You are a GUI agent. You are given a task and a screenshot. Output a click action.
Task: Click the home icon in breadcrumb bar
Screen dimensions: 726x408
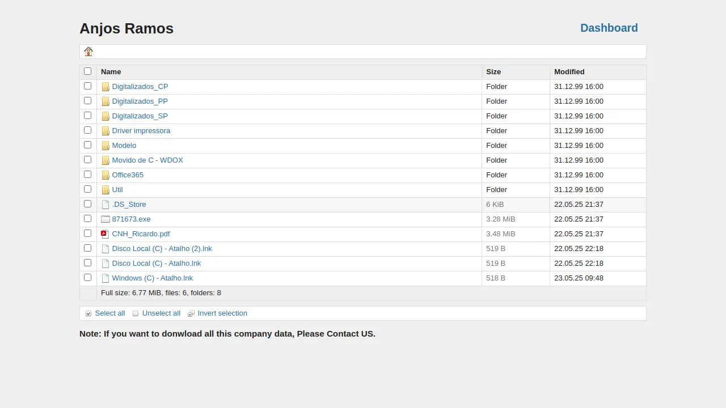click(x=88, y=52)
